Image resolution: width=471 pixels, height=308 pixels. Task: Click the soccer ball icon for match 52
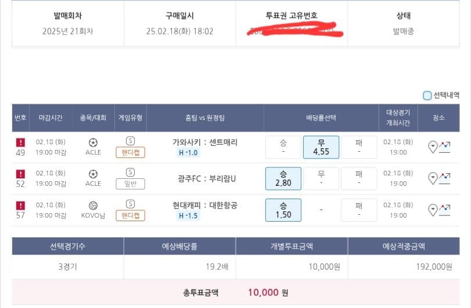93,174
